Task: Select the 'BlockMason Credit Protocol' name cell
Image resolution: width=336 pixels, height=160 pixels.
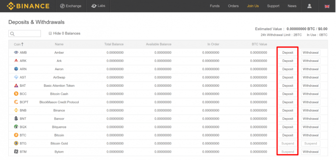Action: tap(59, 102)
